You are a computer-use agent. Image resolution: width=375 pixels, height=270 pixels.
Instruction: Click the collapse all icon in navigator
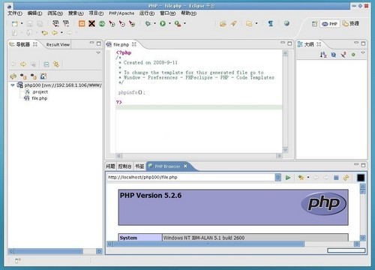coord(46,64)
